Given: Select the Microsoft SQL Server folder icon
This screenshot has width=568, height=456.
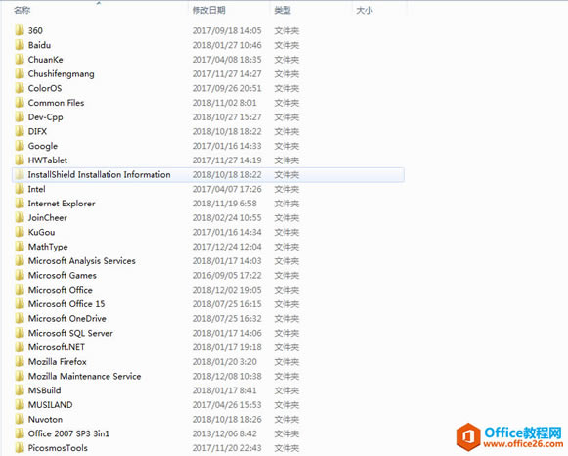Looking at the screenshot, I should click(x=20, y=333).
